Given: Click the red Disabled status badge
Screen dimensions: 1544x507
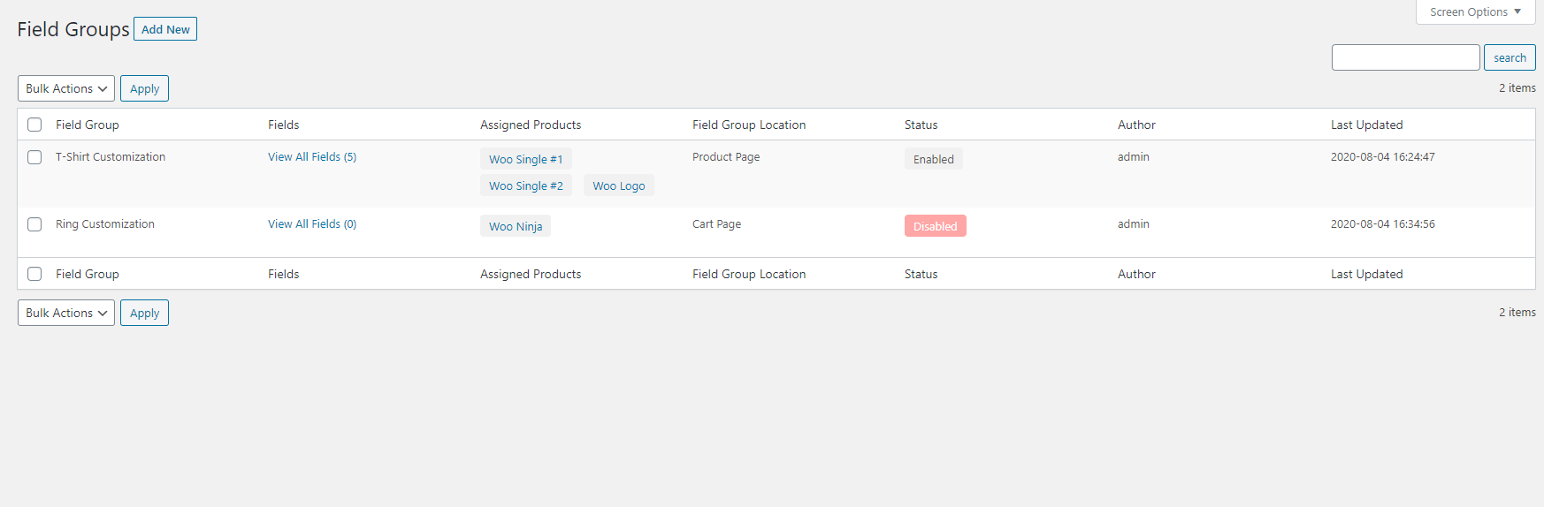Looking at the screenshot, I should tap(935, 226).
